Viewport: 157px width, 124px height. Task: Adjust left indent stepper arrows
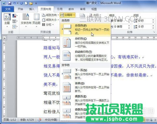point(129,21)
